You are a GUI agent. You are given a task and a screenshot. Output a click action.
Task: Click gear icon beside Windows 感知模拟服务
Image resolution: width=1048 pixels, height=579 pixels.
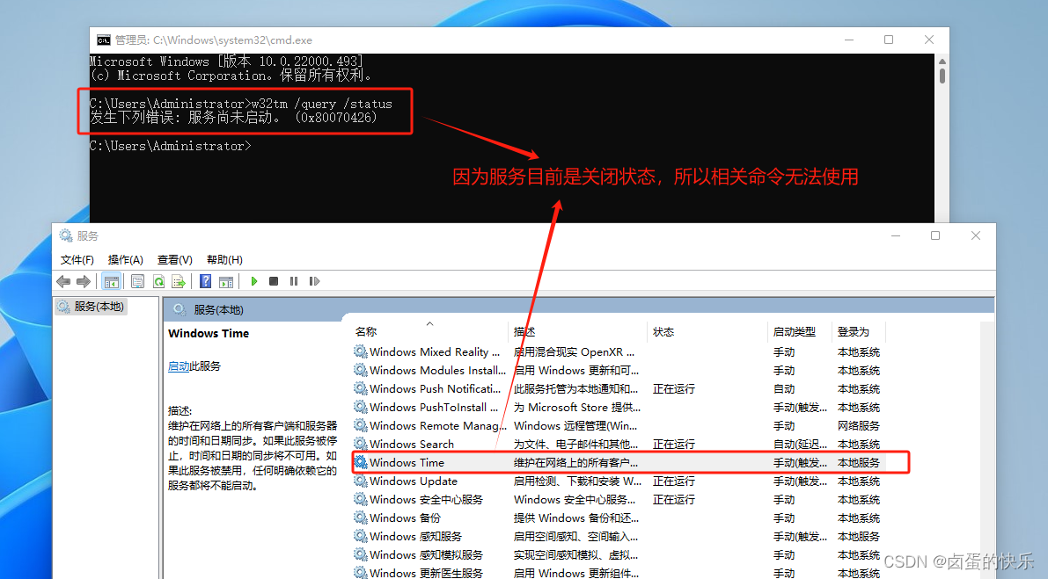(x=361, y=554)
